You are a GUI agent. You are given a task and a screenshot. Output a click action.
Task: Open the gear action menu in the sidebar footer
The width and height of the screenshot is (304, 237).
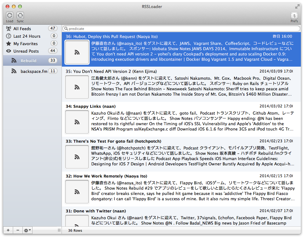[x=27, y=230]
